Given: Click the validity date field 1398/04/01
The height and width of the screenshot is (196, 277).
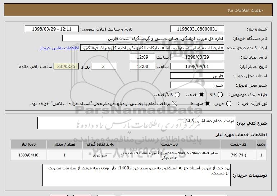Looking at the screenshot, I should [197, 67].
